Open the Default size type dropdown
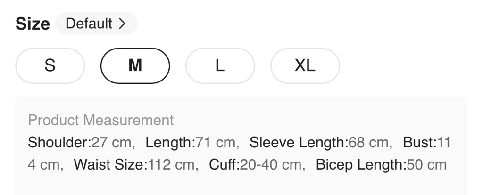The image size is (483, 195). [x=96, y=24]
